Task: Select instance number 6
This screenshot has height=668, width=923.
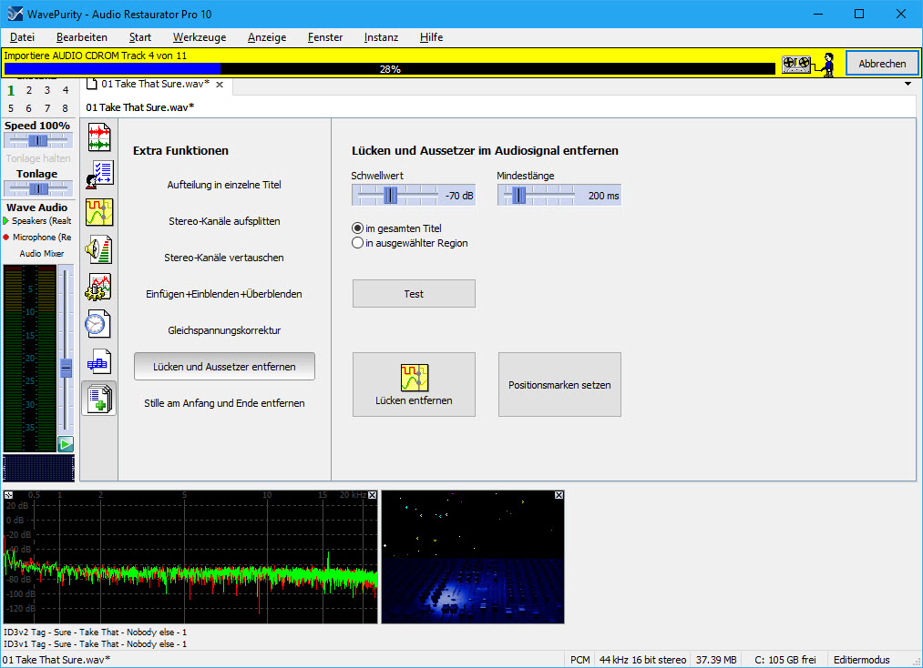Action: [29, 108]
